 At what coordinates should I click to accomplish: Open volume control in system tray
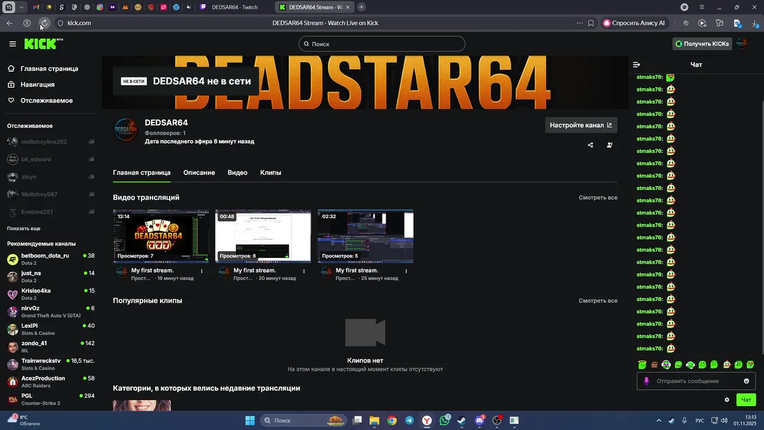click(x=724, y=420)
